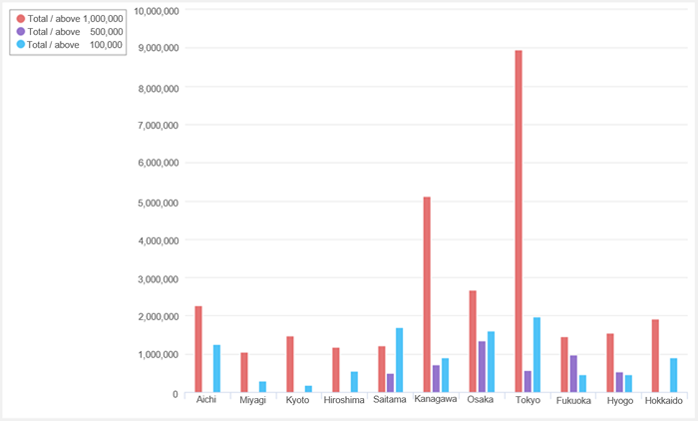
Task: Select the blue Tokyo bar
Action: (536, 355)
